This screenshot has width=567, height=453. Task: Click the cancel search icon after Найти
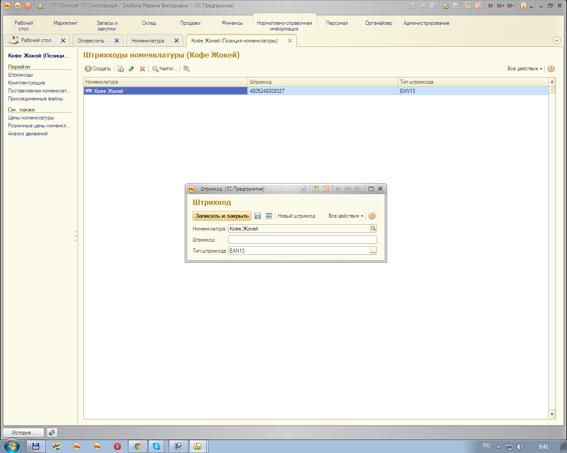pos(186,69)
